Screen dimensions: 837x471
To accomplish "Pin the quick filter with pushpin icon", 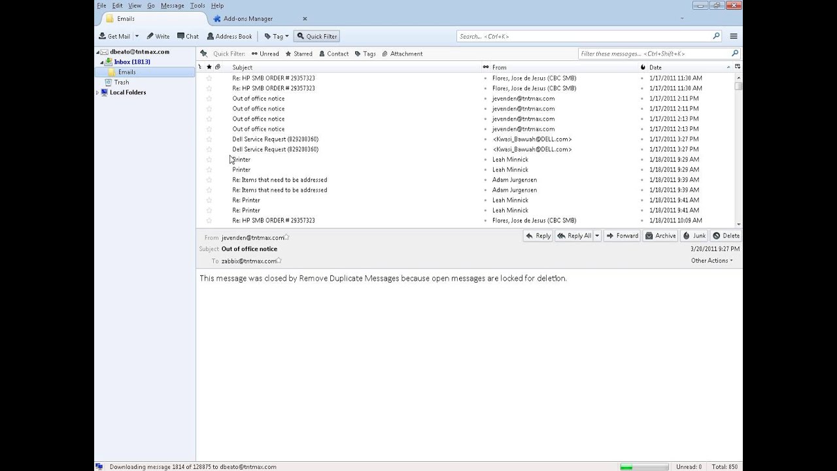I will point(203,54).
